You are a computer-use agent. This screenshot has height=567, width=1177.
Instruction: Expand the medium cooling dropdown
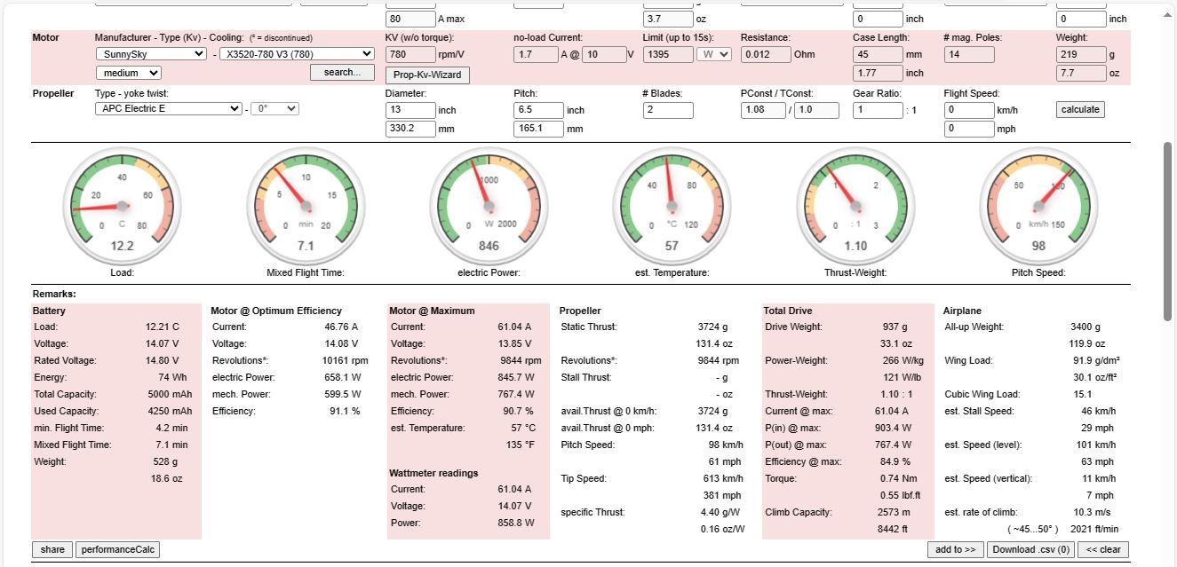coord(128,73)
